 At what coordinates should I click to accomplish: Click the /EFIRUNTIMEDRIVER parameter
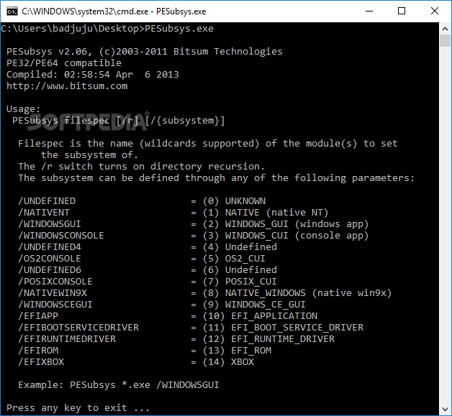pyautogui.click(x=67, y=339)
